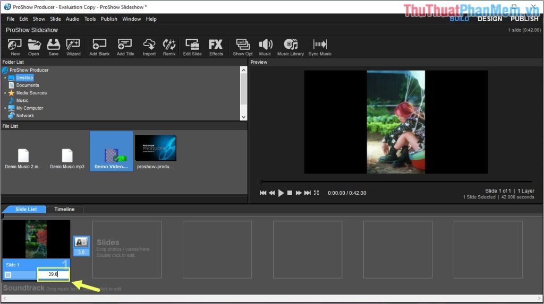Click the slide duration field showing 39.0
This screenshot has width=544, height=304.
pyautogui.click(x=53, y=274)
